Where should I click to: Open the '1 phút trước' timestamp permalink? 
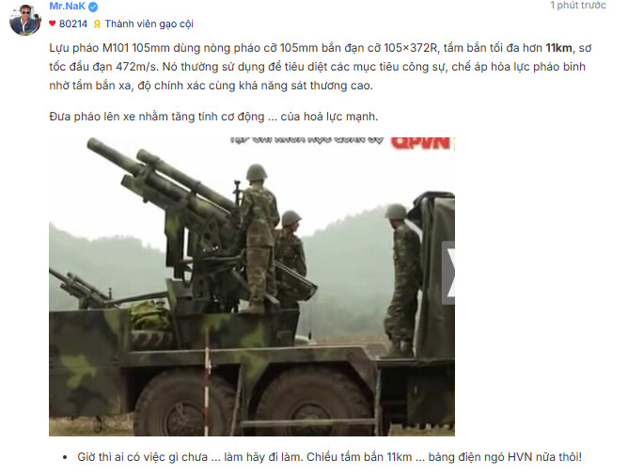(x=577, y=6)
